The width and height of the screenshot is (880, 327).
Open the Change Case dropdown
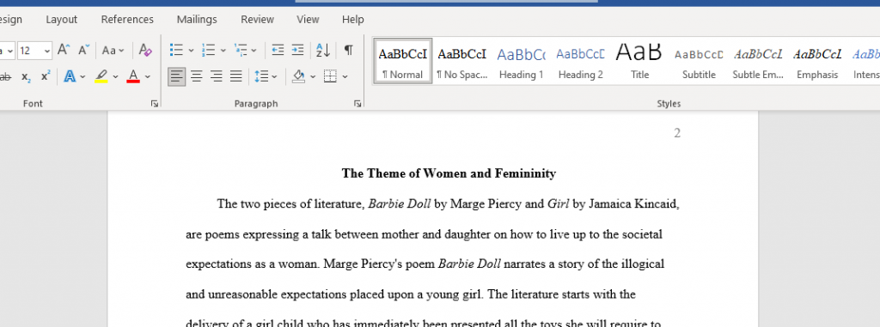[x=113, y=51]
